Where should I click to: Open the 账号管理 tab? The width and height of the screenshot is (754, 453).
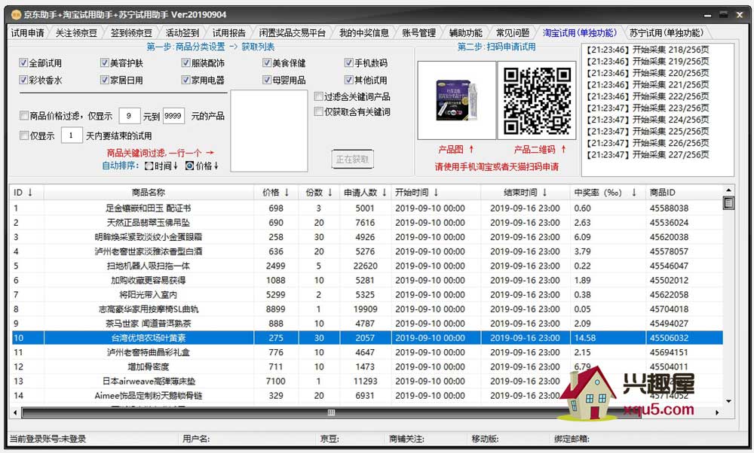tap(418, 32)
